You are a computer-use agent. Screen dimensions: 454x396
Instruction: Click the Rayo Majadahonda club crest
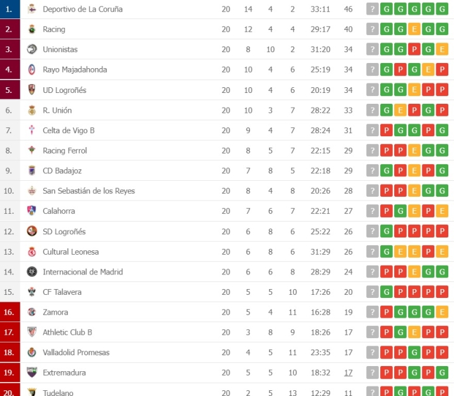(32, 69)
